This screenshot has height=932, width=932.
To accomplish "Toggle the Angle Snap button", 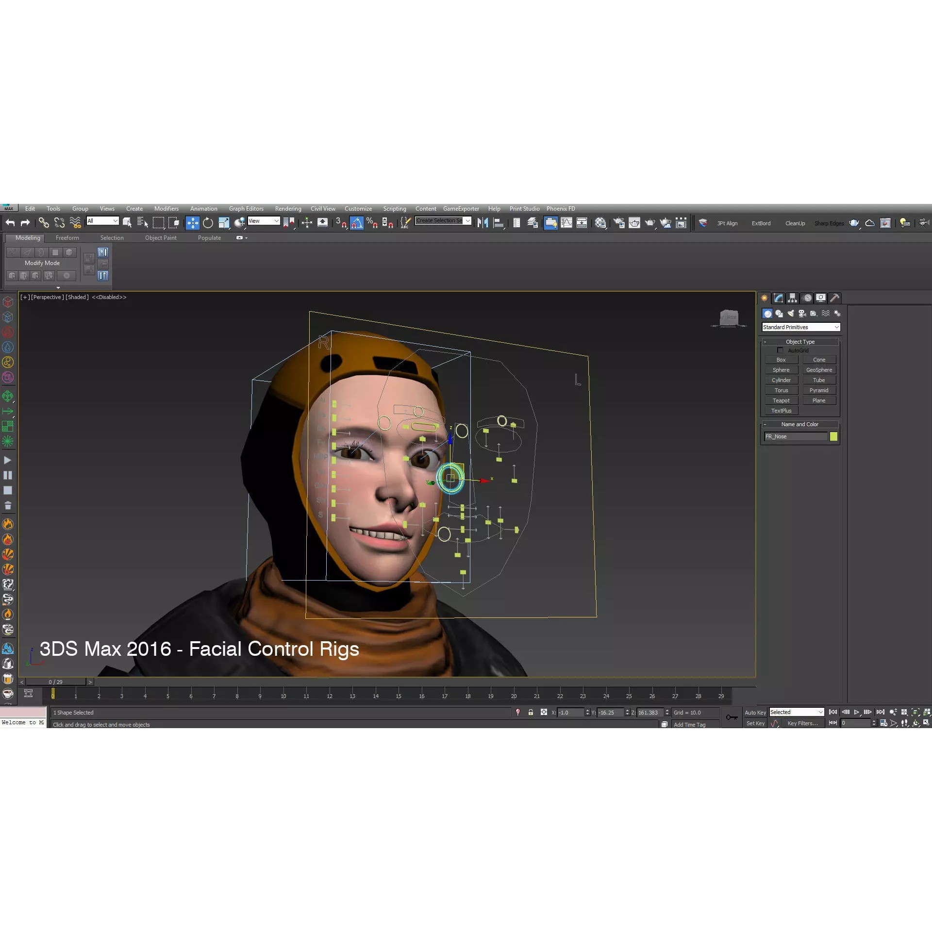I will [x=357, y=223].
